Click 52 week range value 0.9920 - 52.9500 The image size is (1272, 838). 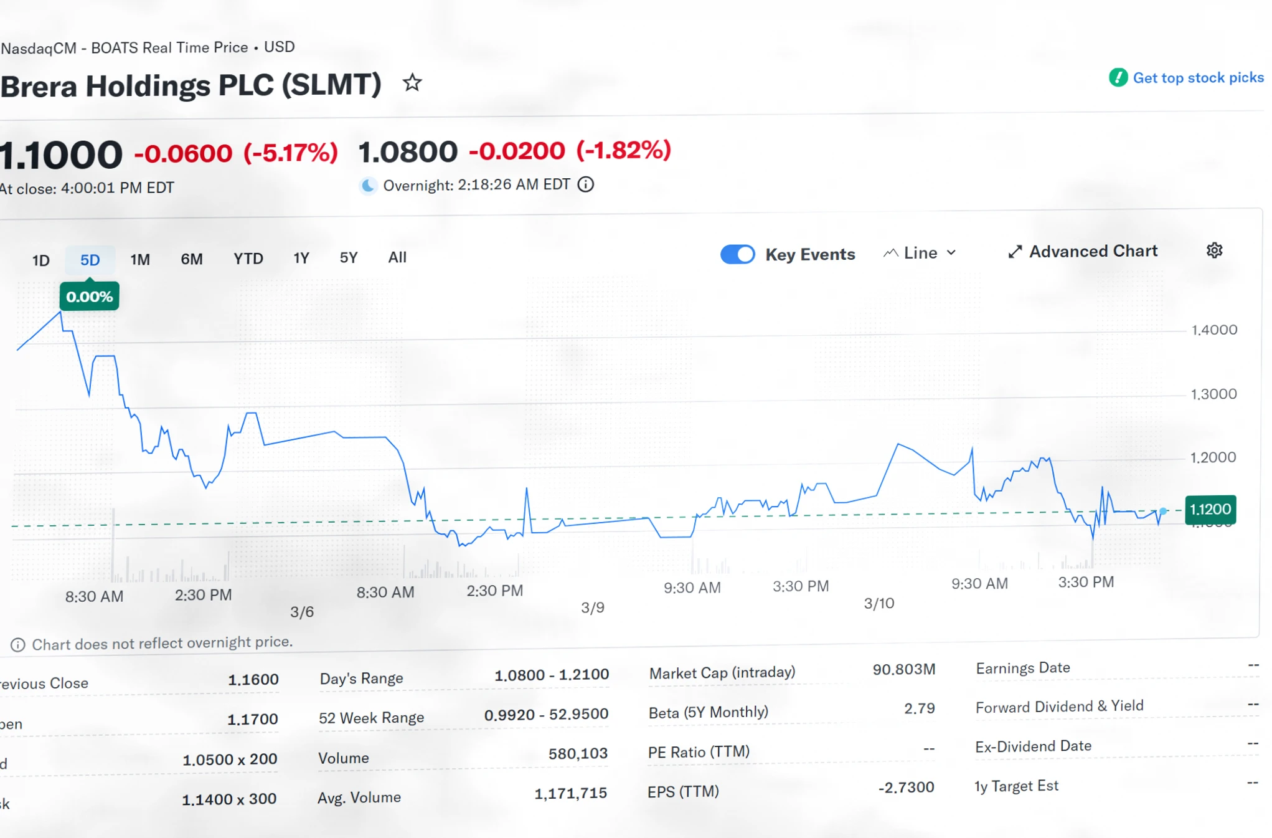pyautogui.click(x=547, y=714)
